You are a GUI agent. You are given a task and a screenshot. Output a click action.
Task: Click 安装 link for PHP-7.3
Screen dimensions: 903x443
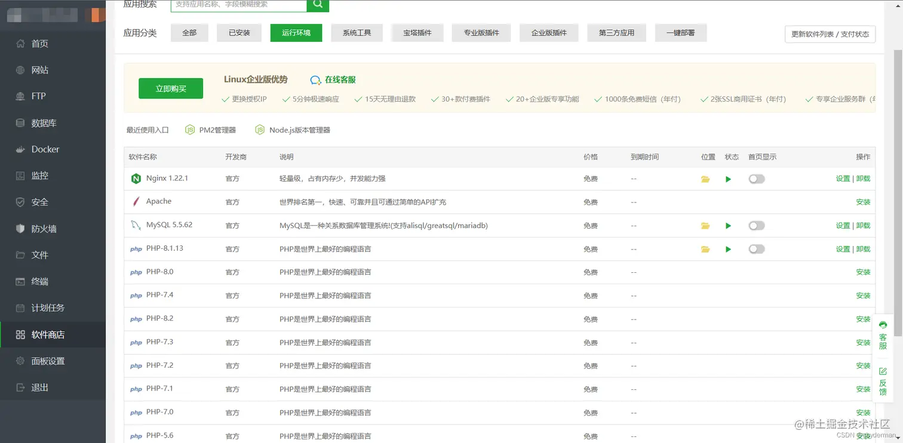863,343
